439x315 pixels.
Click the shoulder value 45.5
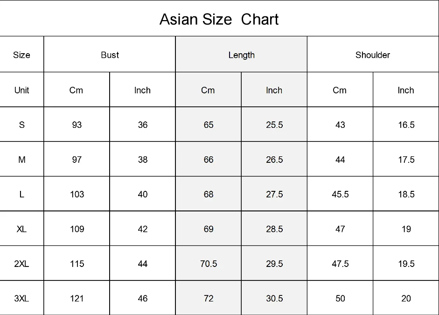click(x=340, y=194)
